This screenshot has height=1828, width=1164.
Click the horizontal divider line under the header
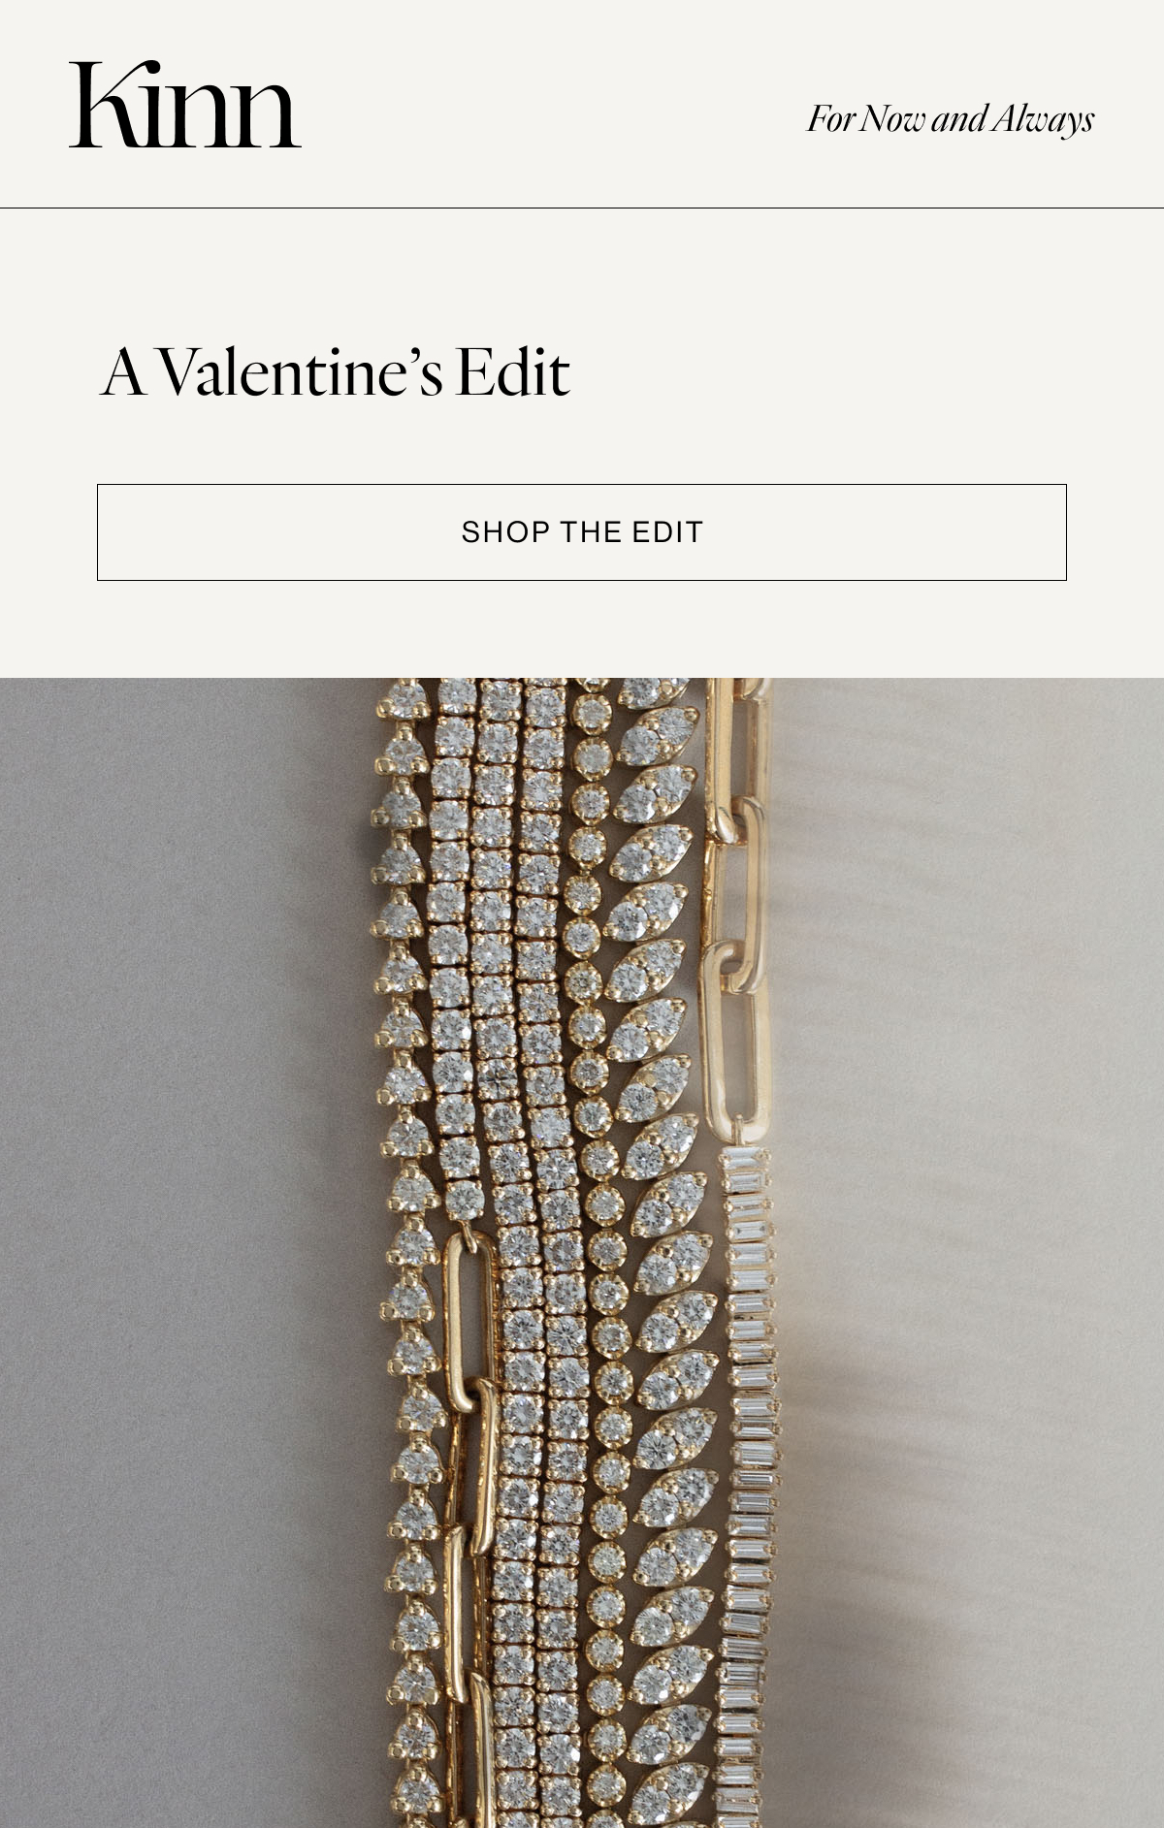[x=582, y=208]
